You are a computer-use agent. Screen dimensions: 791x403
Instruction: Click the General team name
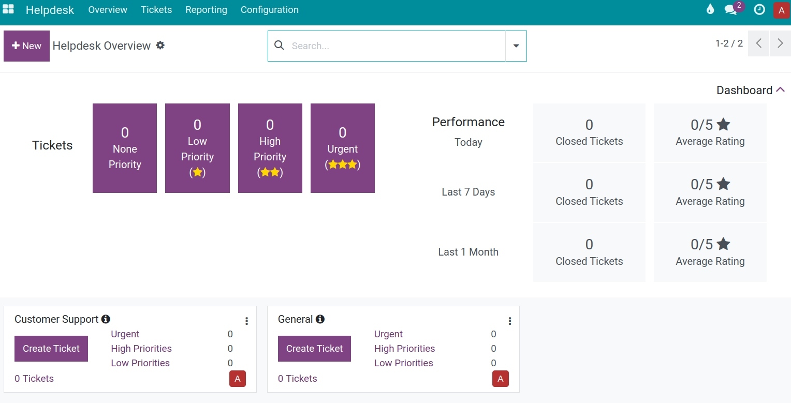pyautogui.click(x=296, y=319)
